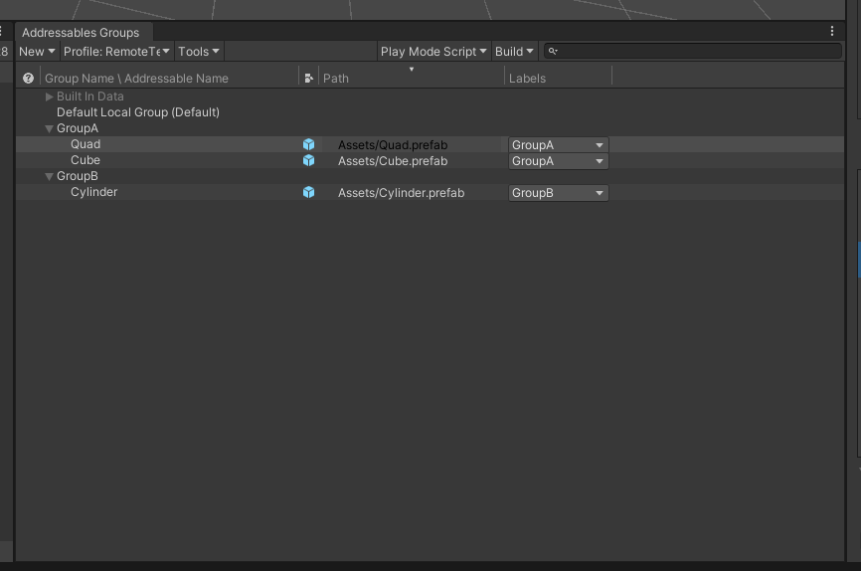Open the Labels dropdown for Cube

pos(558,161)
